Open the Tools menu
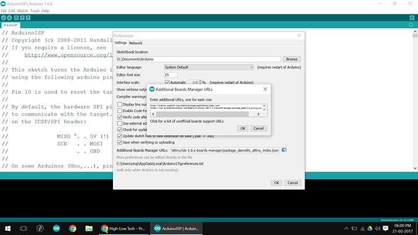The width and height of the screenshot is (418, 235). [x=35, y=11]
